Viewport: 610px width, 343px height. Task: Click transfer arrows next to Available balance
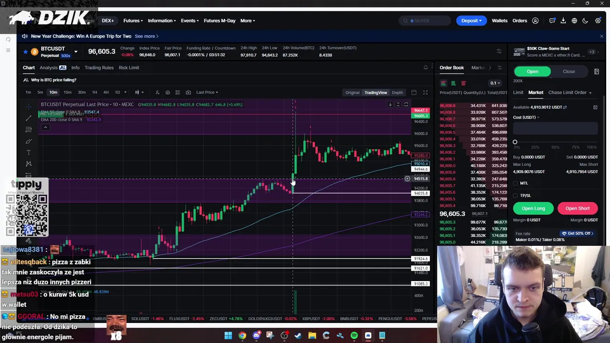point(565,107)
